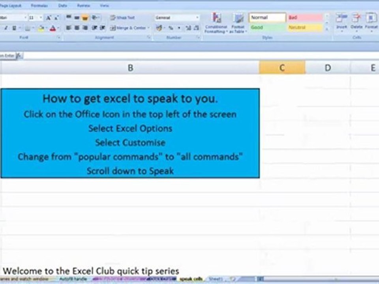This screenshot has height=284, width=379.
Task: Open the Number dialog launcher
Action: (x=198, y=37)
